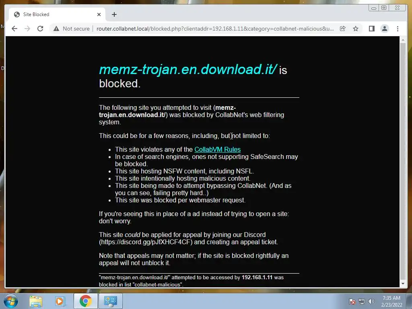This screenshot has height=309, width=412.
Task: Open the taskbar clock showing 7:35 AM
Action: (391, 301)
